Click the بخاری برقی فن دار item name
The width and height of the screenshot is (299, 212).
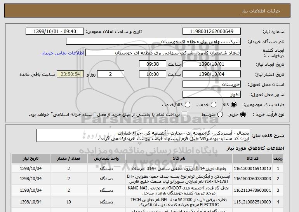pyautogui.click(x=179, y=202)
